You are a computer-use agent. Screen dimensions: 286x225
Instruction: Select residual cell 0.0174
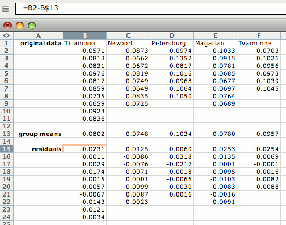click(x=85, y=172)
